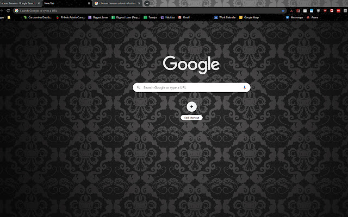Open the Google Keep bookmark
Viewport: 348px width, 217px height.
coord(249,17)
